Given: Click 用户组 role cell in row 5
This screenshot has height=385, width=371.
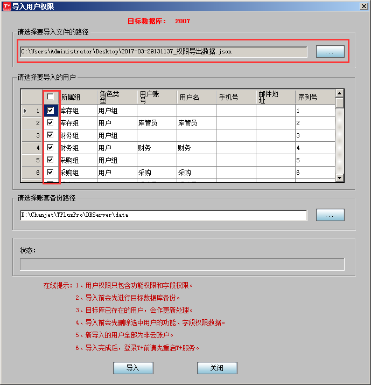Looking at the screenshot, I should pos(117,160).
